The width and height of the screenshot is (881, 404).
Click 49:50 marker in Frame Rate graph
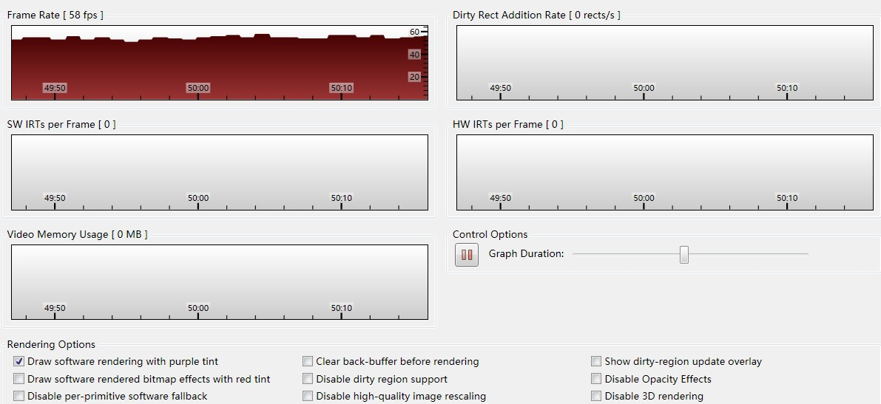(55, 88)
